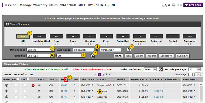Open action arrow for RO 48443

pos(6,85)
